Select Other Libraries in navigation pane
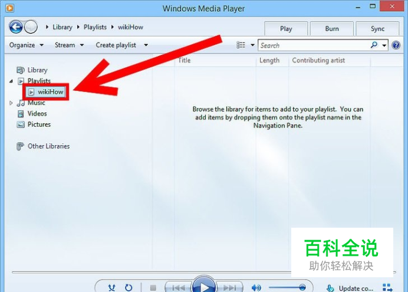408x292 pixels. point(49,146)
